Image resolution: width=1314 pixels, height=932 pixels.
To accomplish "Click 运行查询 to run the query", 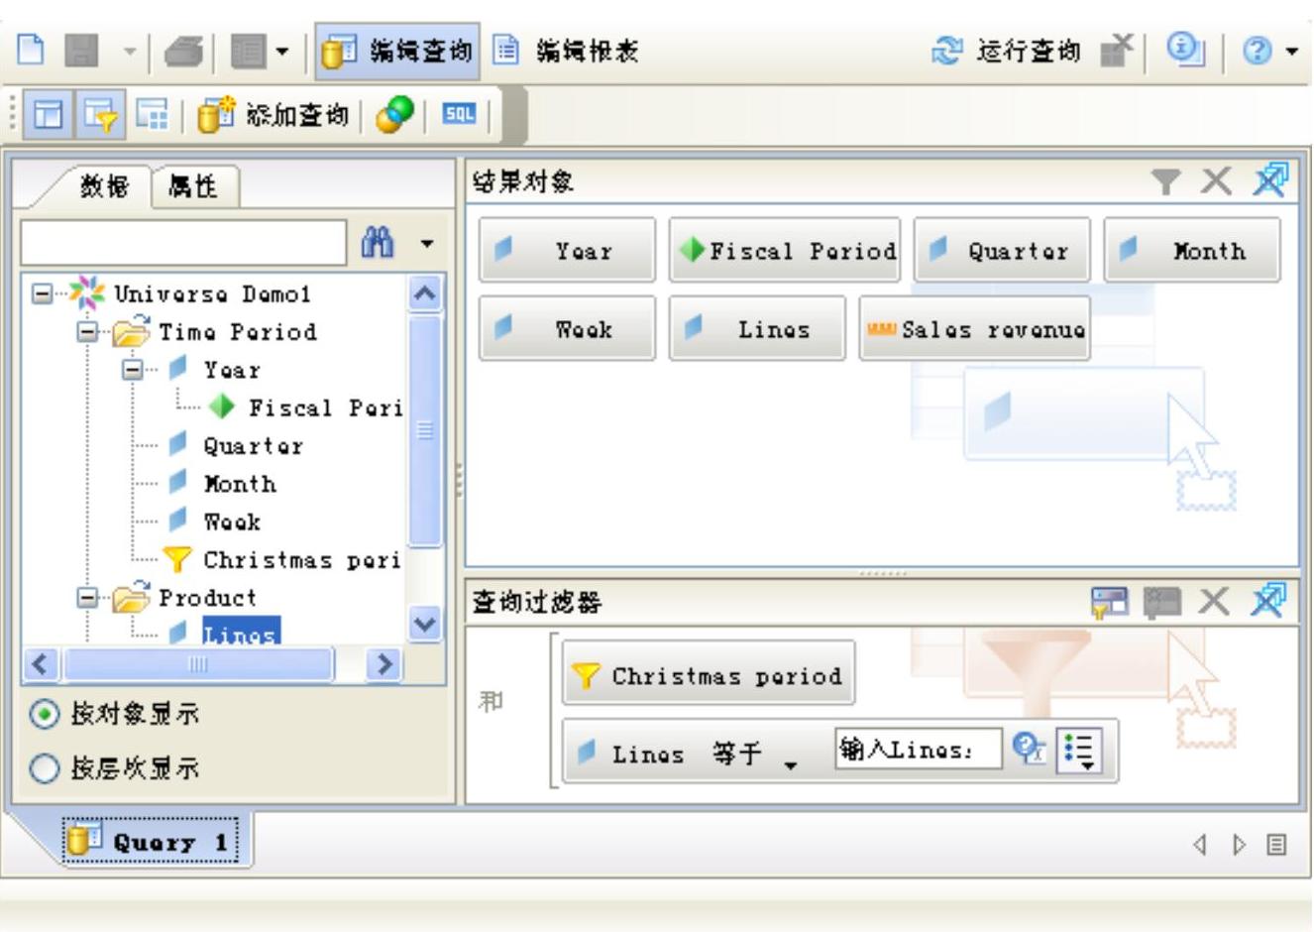I will pos(1006,51).
